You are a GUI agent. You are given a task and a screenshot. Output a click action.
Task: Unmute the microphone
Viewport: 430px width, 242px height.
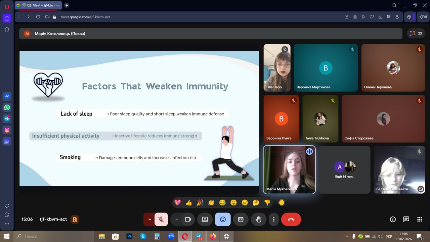(161, 219)
